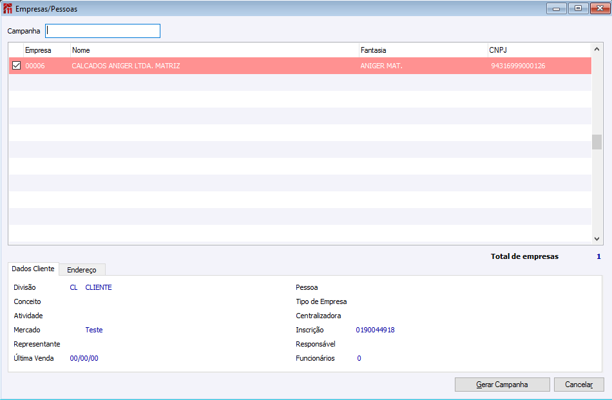Click the 'Tipo de Empresa' label
Image resolution: width=612 pixels, height=400 pixels.
(321, 301)
